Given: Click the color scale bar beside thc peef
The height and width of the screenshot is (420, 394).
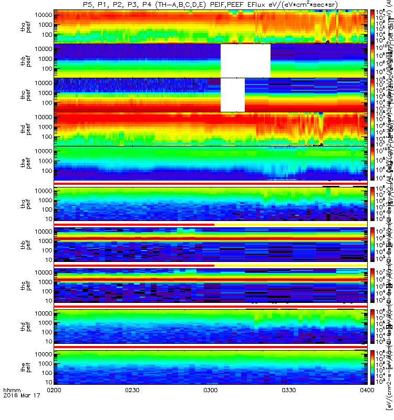Looking at the screenshot, I should click(372, 95).
